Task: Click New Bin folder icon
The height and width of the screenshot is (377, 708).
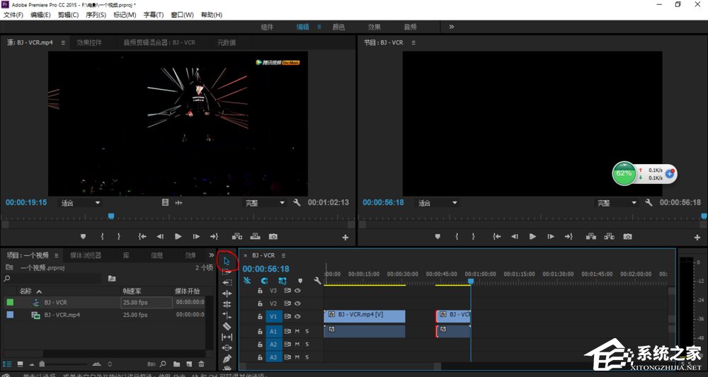Action: pos(176,364)
